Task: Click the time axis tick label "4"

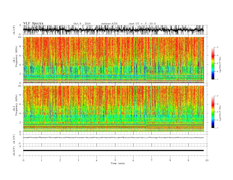Action: [96, 160]
